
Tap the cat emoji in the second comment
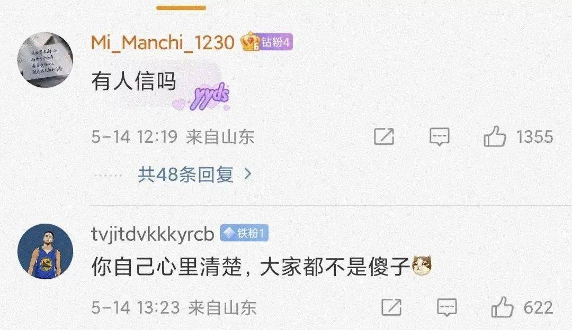[x=422, y=265]
